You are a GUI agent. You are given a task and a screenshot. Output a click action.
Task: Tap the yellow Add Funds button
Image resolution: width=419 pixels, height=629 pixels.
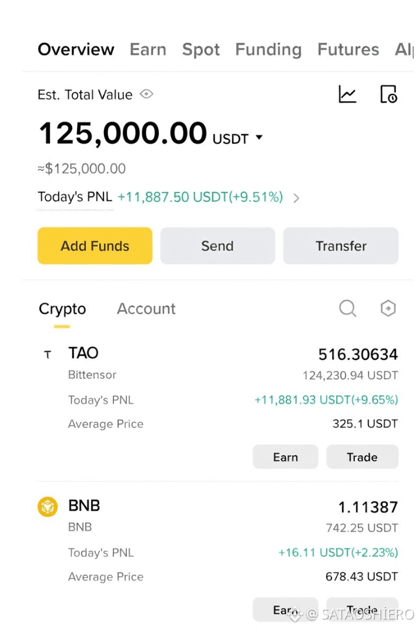(95, 246)
